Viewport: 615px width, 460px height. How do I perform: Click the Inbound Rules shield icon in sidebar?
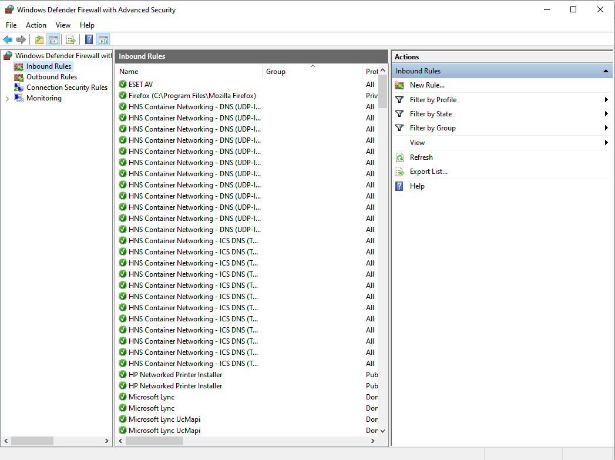click(x=18, y=66)
